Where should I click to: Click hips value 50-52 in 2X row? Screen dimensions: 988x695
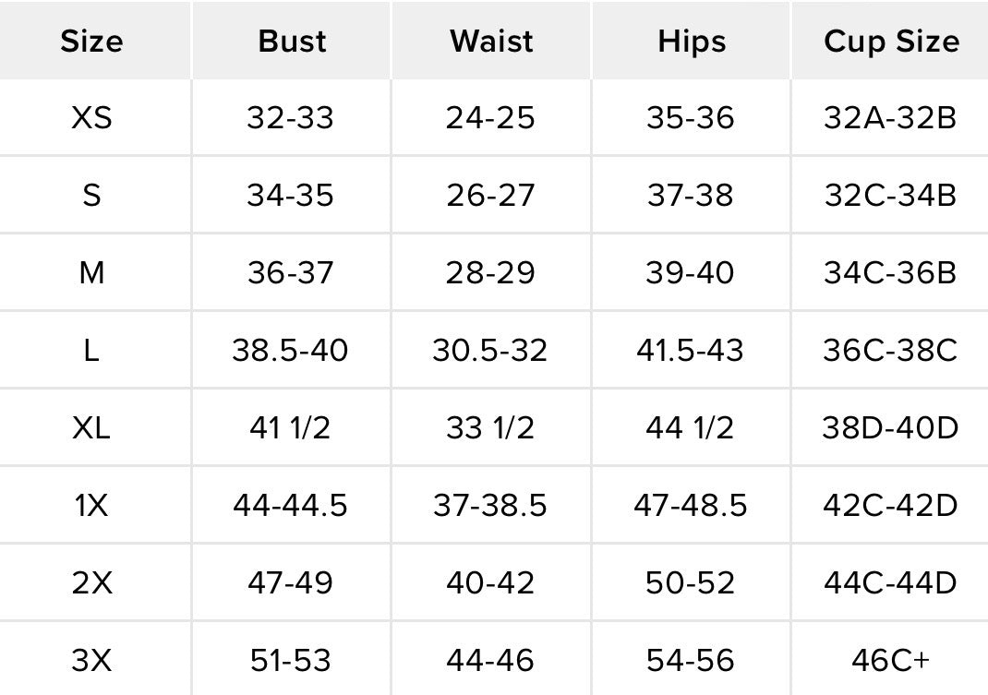pyautogui.click(x=690, y=582)
